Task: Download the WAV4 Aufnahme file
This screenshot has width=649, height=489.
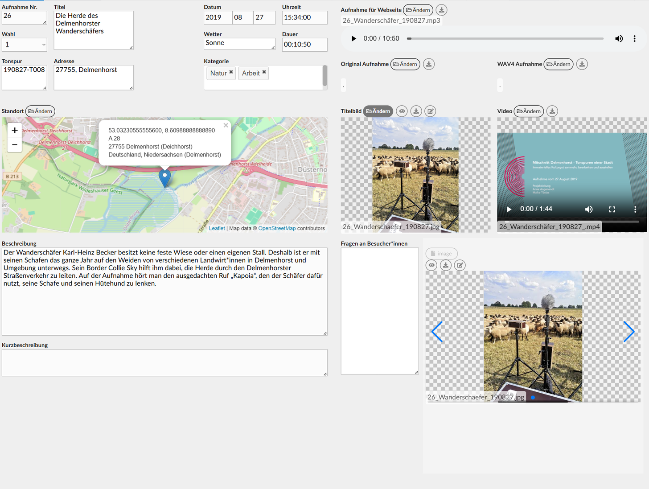Action: coord(582,64)
